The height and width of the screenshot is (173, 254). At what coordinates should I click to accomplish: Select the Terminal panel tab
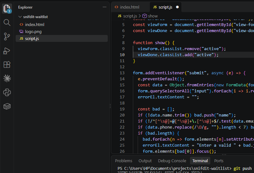click(x=200, y=161)
